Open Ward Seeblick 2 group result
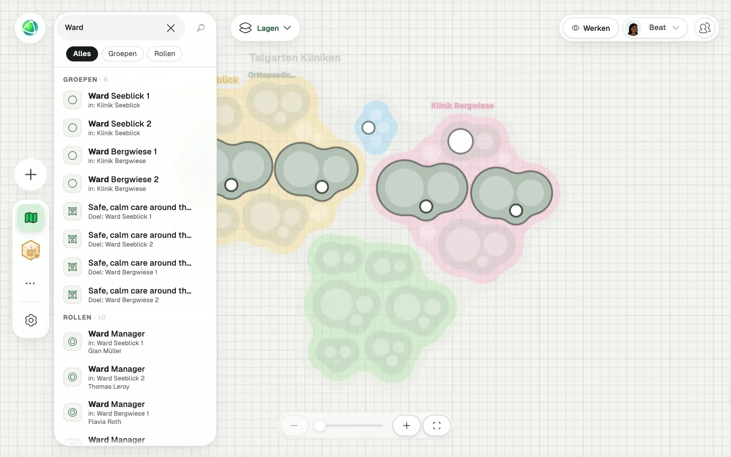731x457 pixels. click(x=135, y=128)
